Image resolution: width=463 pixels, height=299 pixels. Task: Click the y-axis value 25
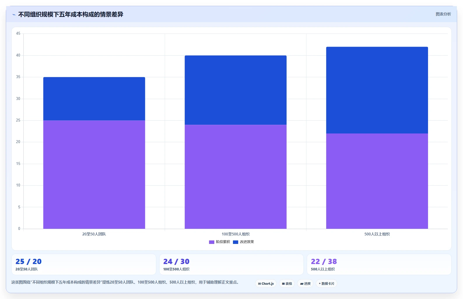coord(18,120)
